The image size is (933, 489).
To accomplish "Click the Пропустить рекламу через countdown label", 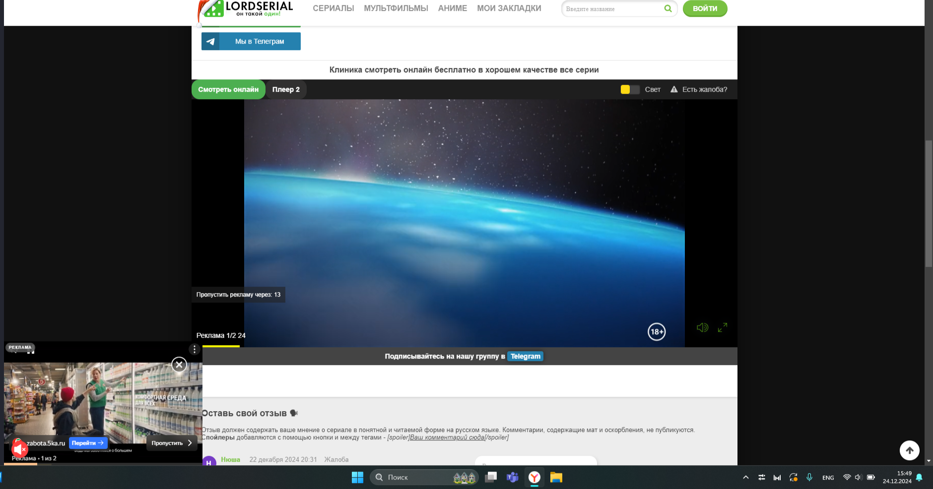I will 238,295.
